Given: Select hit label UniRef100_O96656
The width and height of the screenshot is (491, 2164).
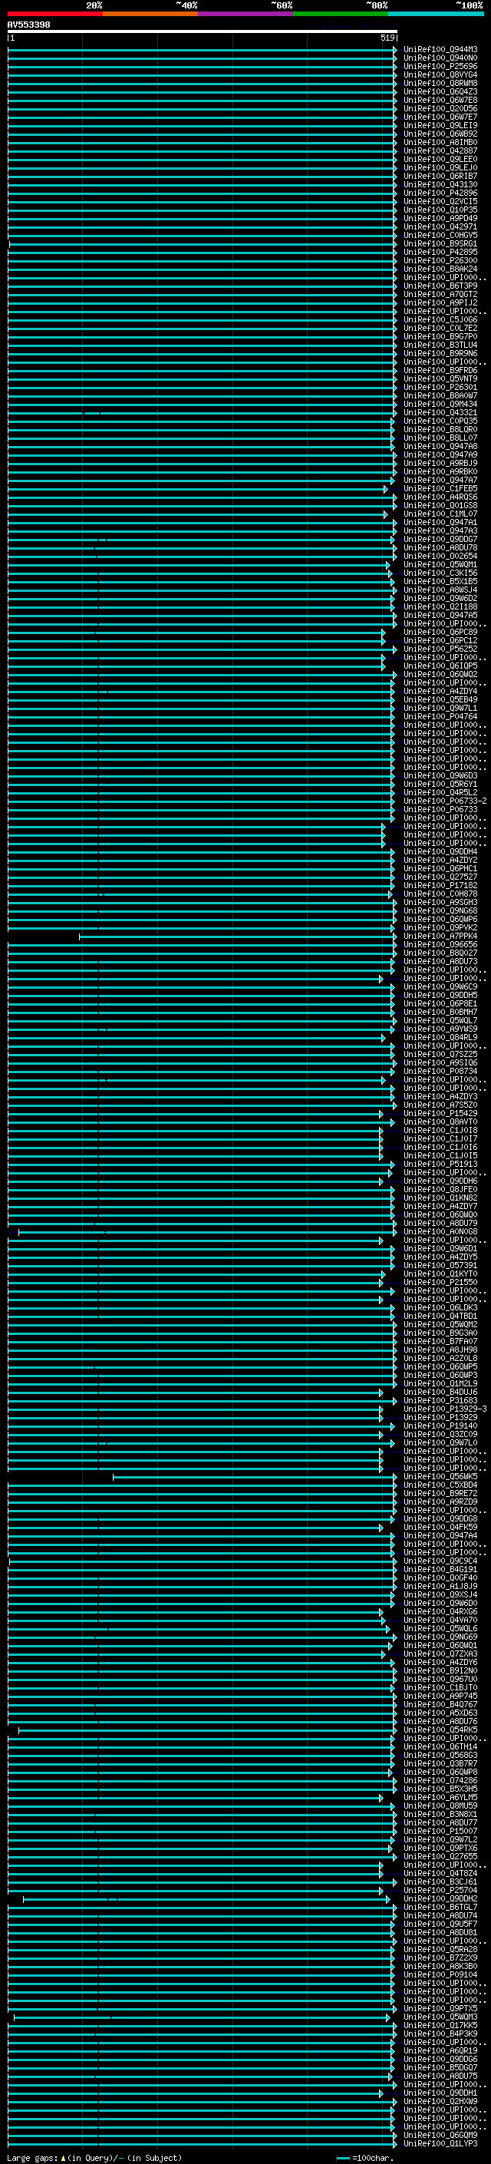Looking at the screenshot, I should (440, 944).
